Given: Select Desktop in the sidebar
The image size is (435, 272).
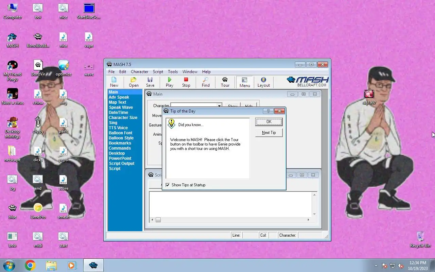Looking at the screenshot, I should pos(117,153).
